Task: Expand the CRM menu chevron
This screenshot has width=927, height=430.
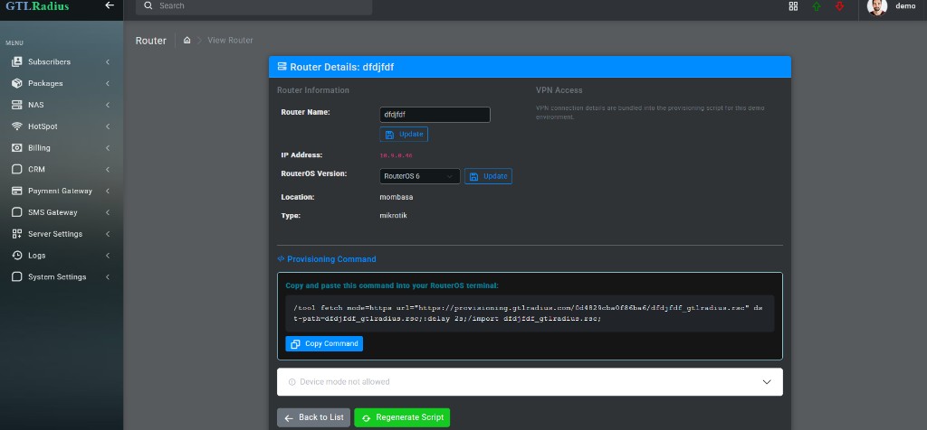Action: (108, 169)
